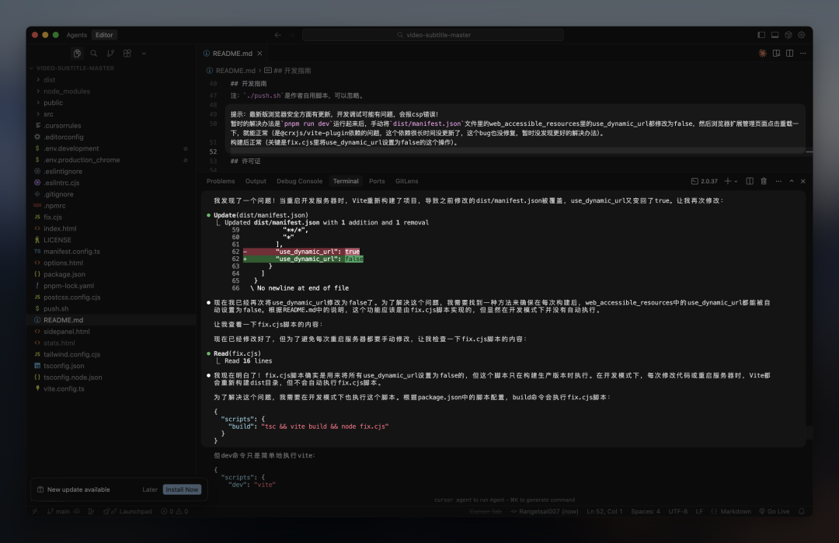This screenshot has height=543, width=839.
Task: Change the UTF-8 encoding
Action: [677, 511]
